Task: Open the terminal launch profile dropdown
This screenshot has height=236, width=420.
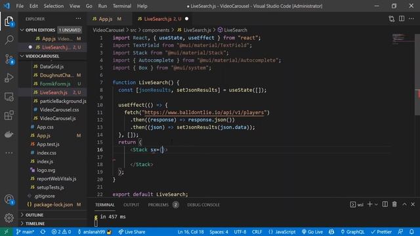Action: click(376, 205)
